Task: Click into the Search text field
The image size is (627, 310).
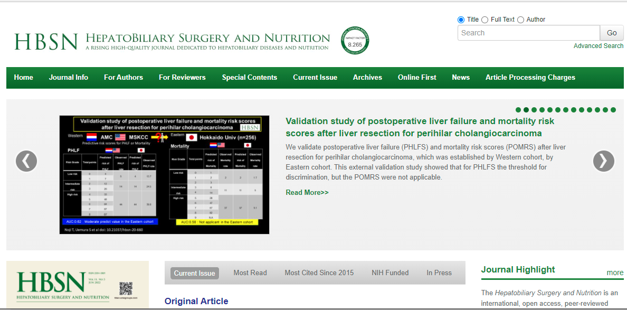Action: coord(528,33)
